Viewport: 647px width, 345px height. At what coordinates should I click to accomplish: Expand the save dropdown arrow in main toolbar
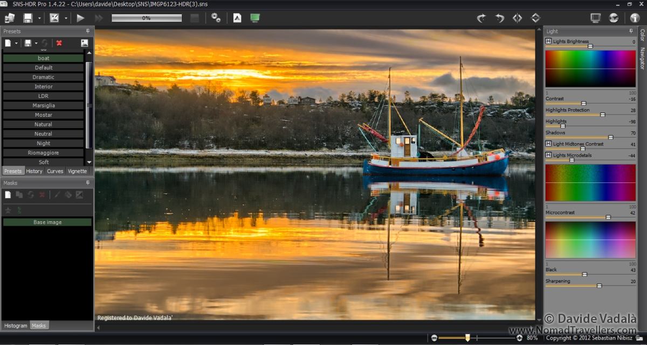coord(39,18)
